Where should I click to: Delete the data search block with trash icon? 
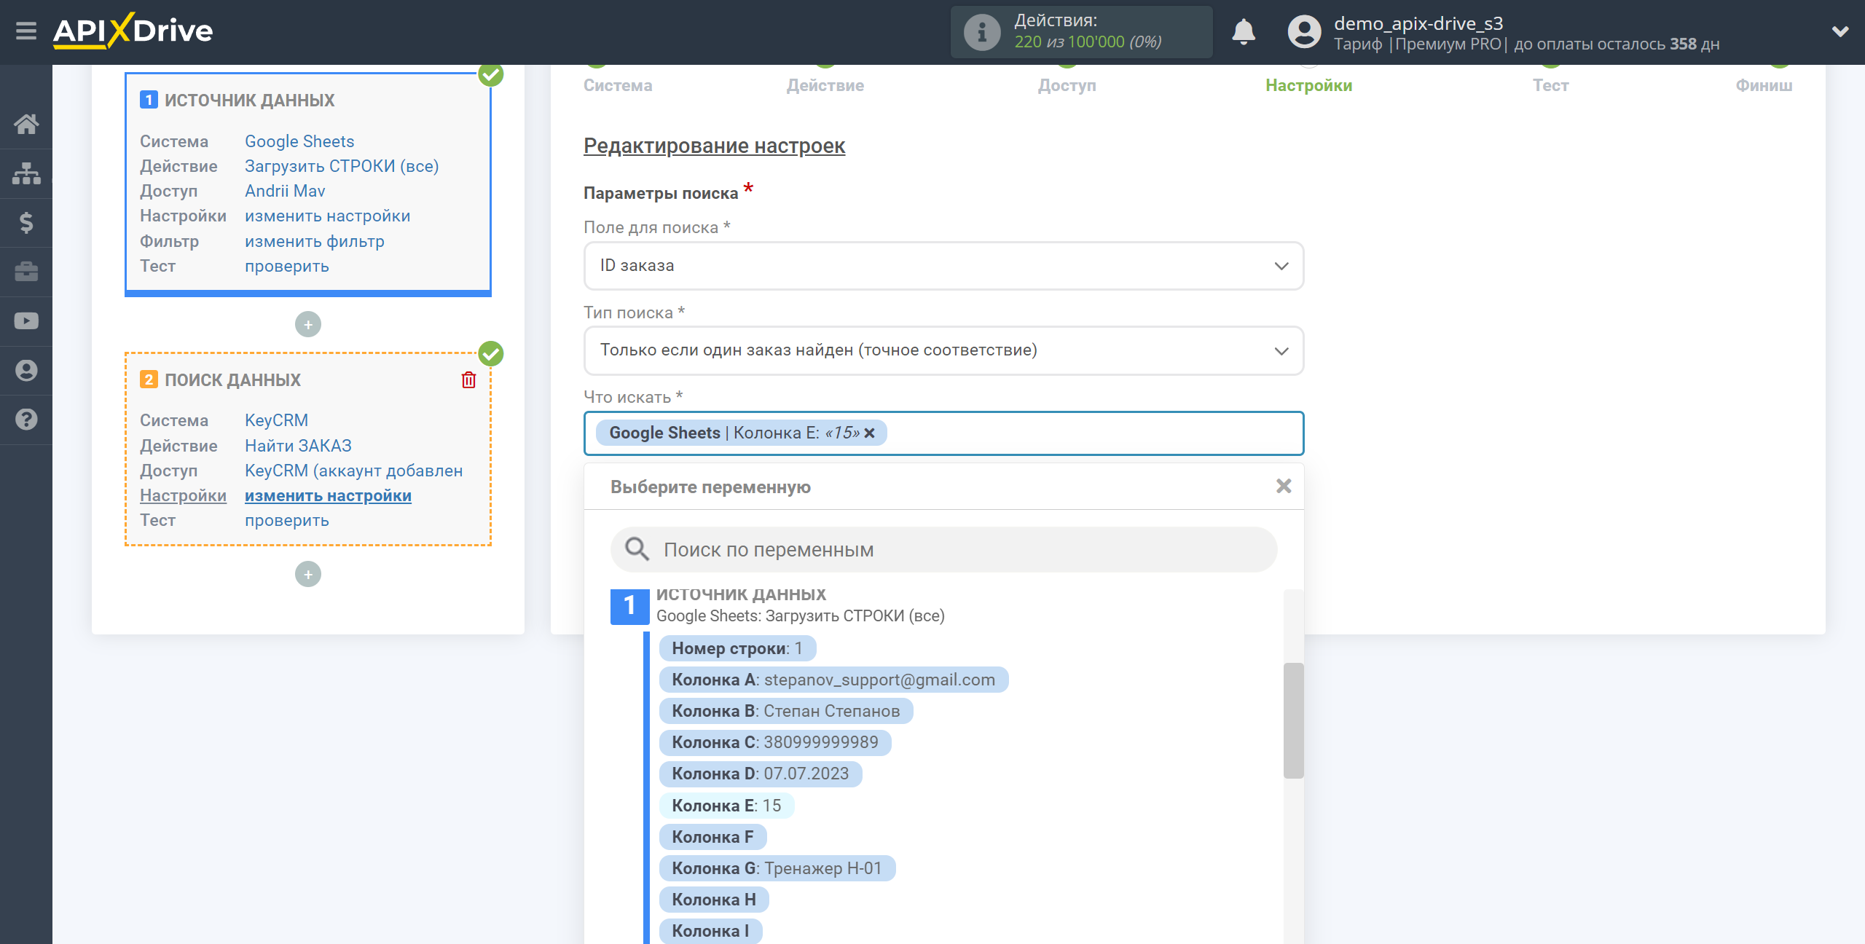[468, 379]
